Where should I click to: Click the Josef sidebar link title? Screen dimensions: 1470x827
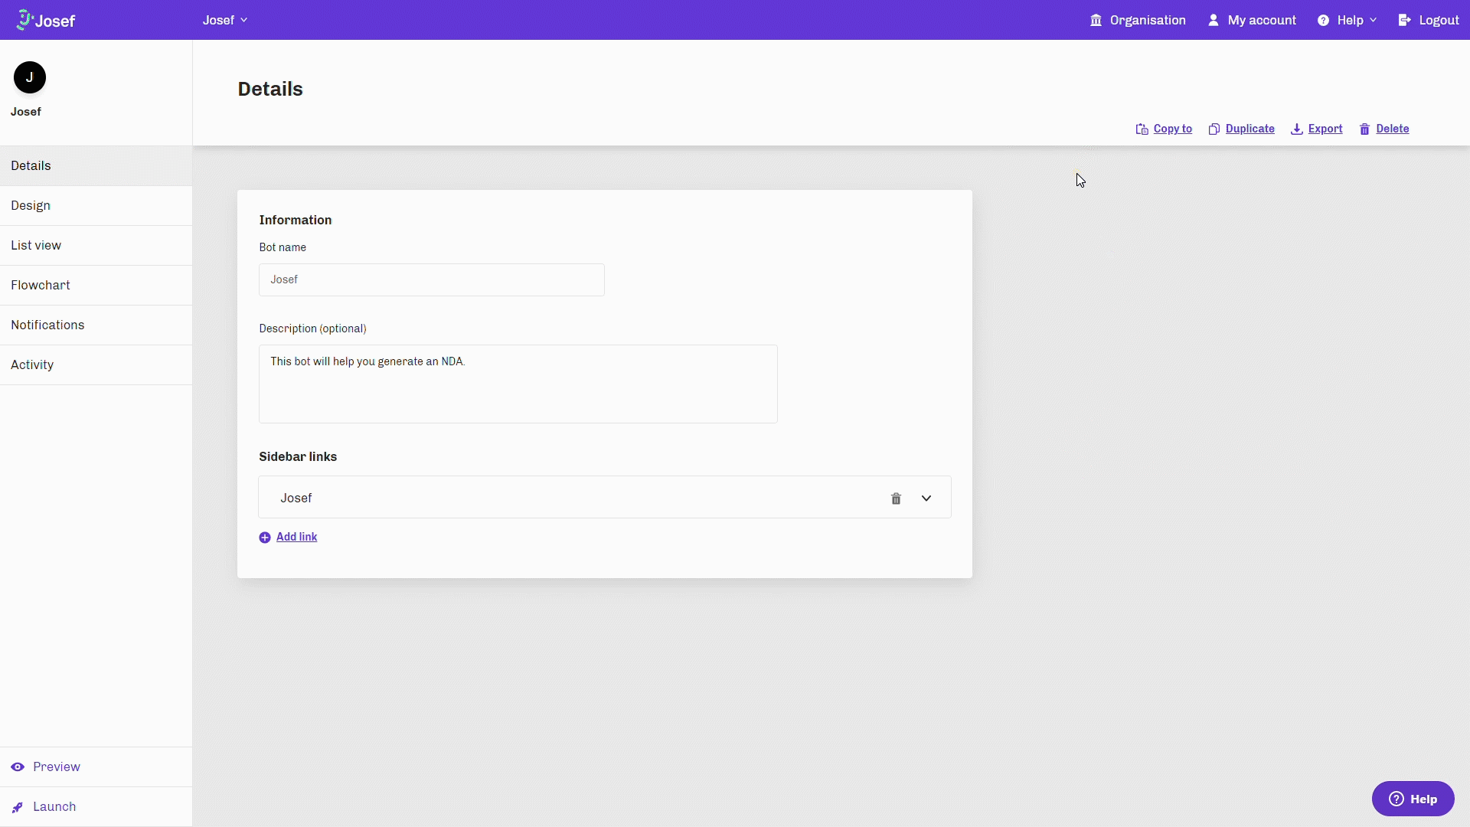point(296,498)
